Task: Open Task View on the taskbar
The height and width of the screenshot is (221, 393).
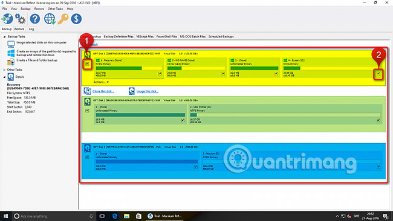Action: pos(102,216)
